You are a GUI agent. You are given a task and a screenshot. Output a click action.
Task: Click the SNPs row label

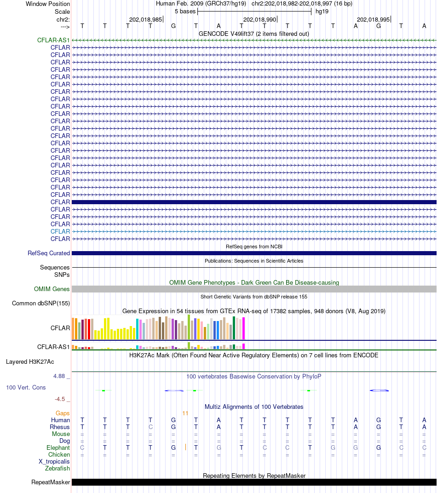[62, 275]
